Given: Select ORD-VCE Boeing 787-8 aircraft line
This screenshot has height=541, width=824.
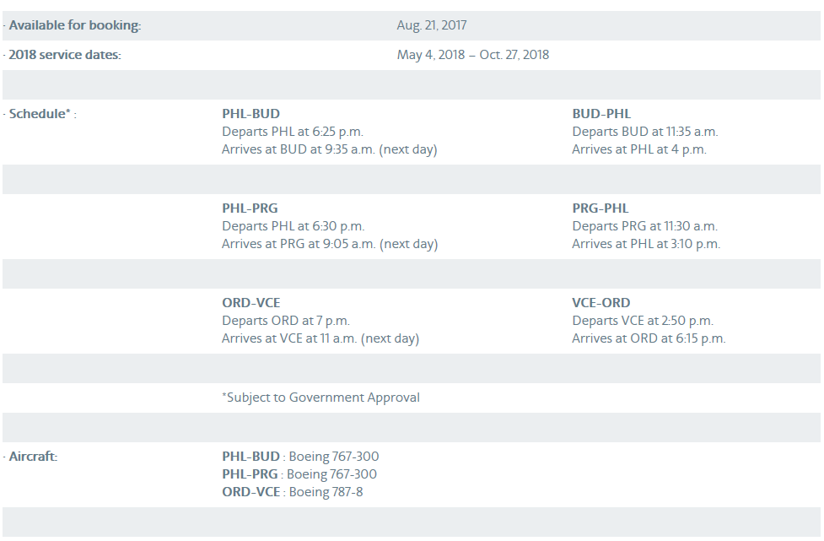Looking at the screenshot, I should tap(292, 492).
